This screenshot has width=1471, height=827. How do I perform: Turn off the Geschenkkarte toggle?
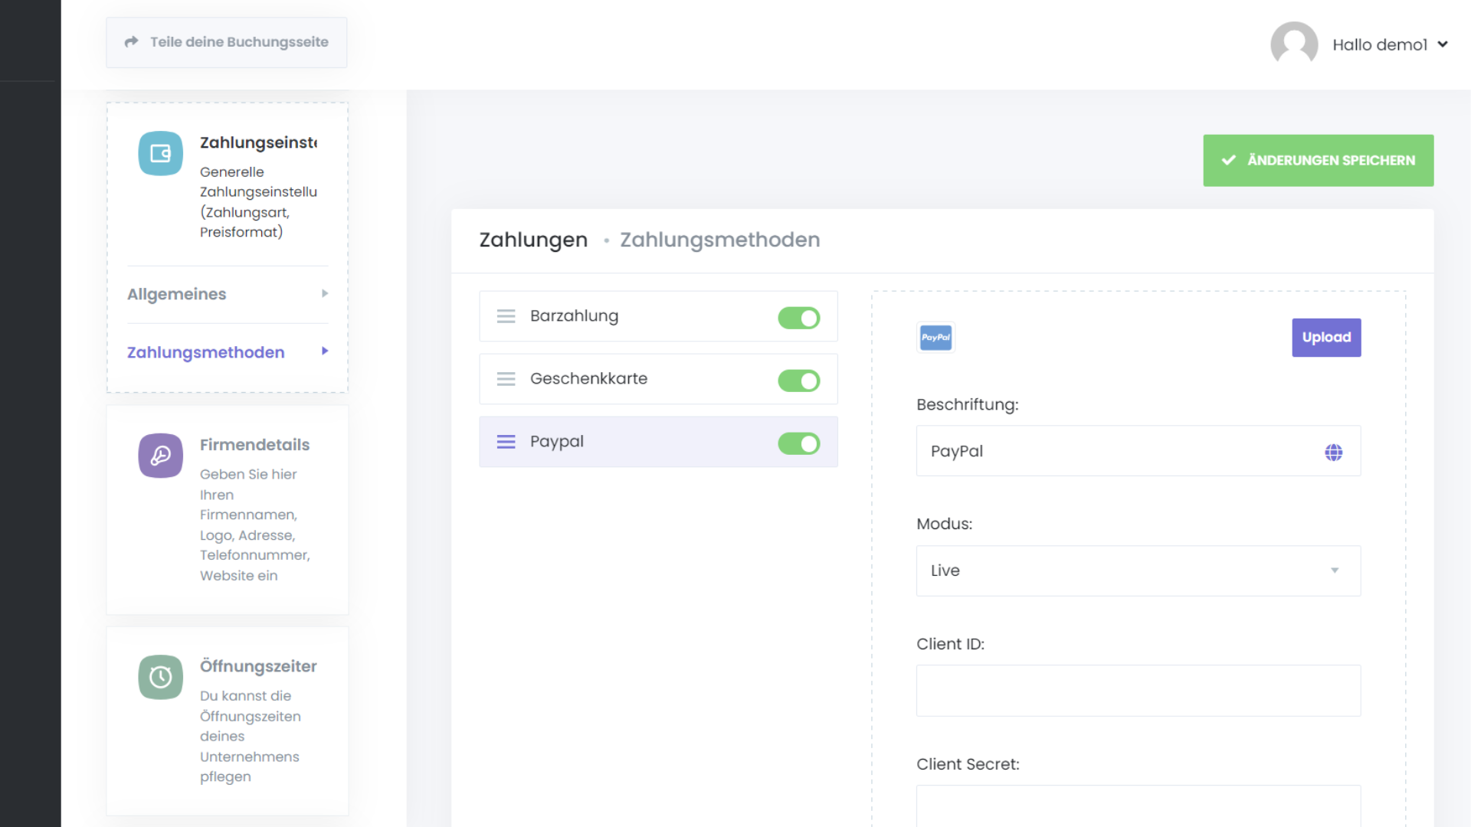[x=798, y=381]
